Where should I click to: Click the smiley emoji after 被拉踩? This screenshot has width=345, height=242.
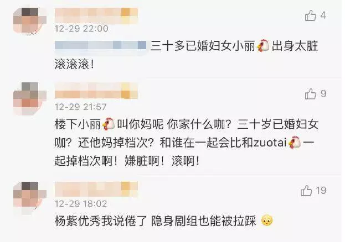click(267, 220)
